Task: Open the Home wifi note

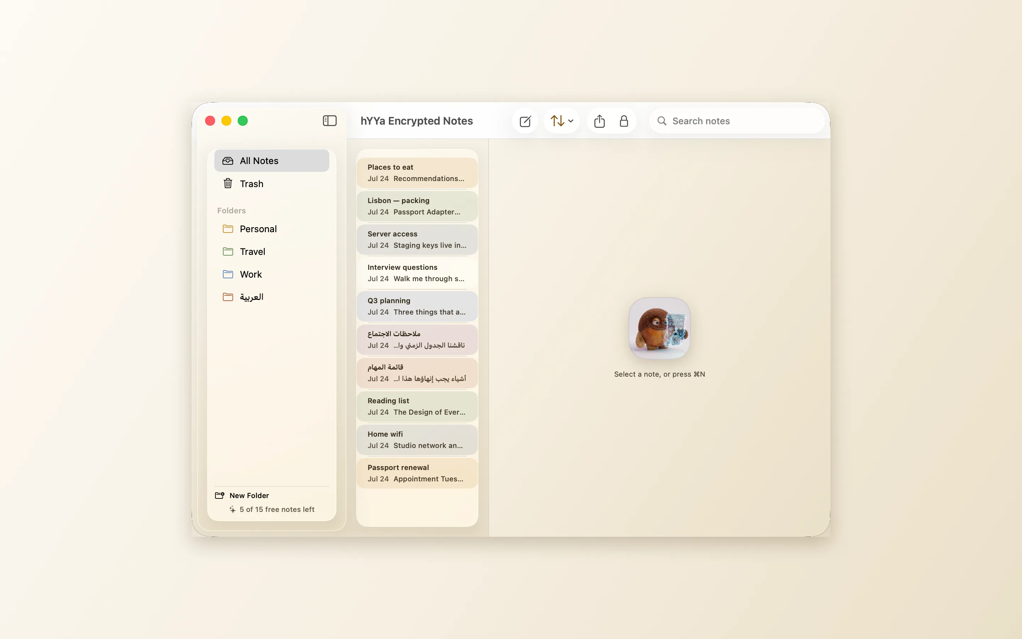Action: coord(417,440)
